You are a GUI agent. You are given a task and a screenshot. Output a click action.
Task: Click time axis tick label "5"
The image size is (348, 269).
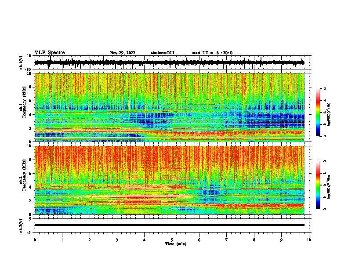pos(172,240)
